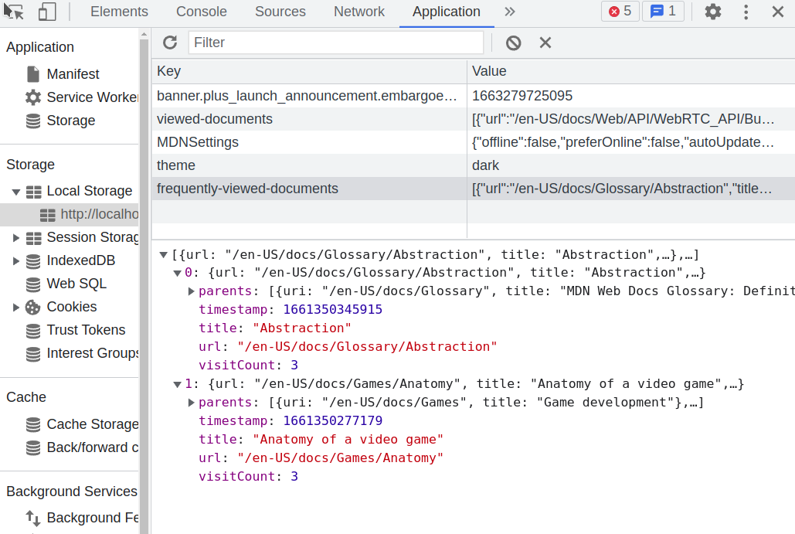The height and width of the screenshot is (534, 795).
Task: Focus the Filter input field
Action: point(335,43)
